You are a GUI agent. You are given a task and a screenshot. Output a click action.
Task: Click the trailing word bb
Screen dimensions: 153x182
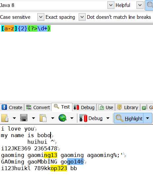[74, 168]
